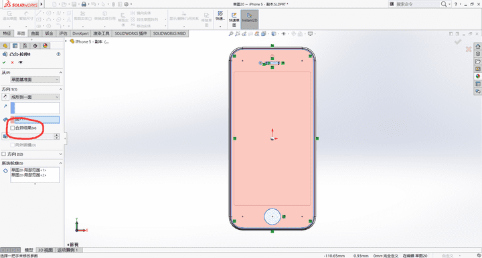This screenshot has height=258, width=482.
Task: Click the search commands input field
Action: (x=416, y=4)
